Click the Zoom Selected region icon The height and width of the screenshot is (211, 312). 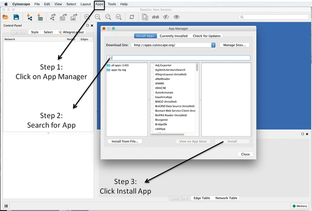(x=119, y=17)
